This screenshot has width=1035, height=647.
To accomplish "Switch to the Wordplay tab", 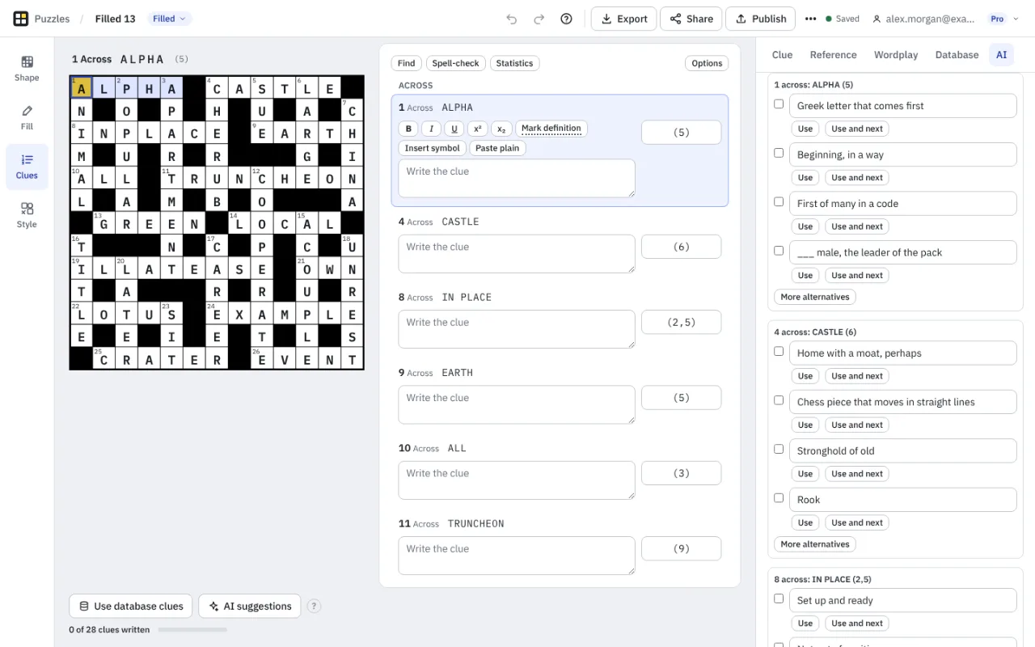I will click(896, 55).
